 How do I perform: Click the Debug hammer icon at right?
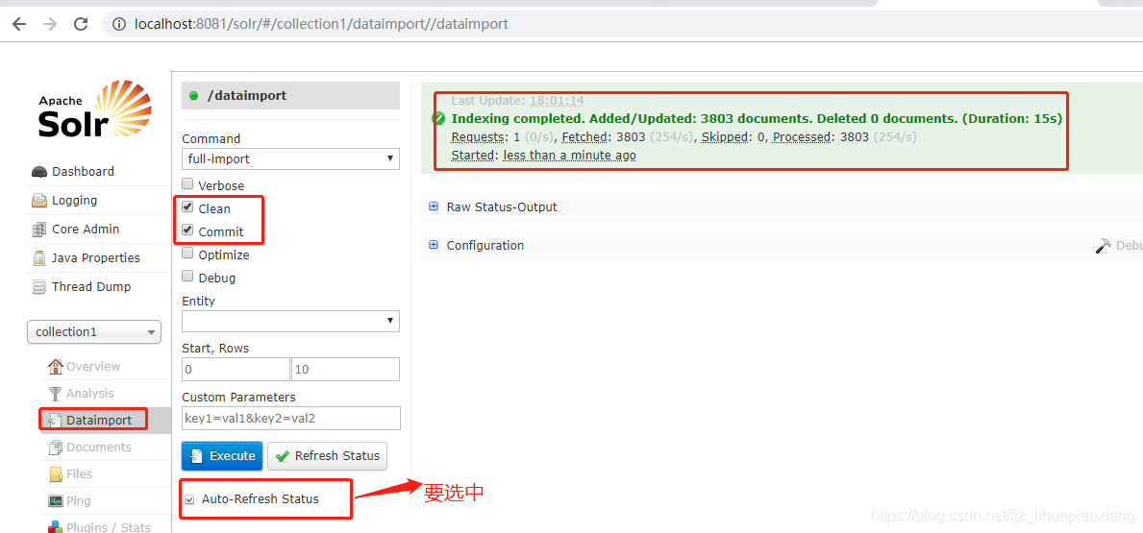(x=1103, y=246)
